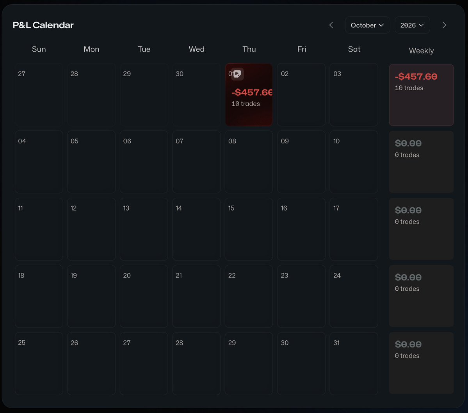Select day 23 cell

pyautogui.click(x=301, y=296)
